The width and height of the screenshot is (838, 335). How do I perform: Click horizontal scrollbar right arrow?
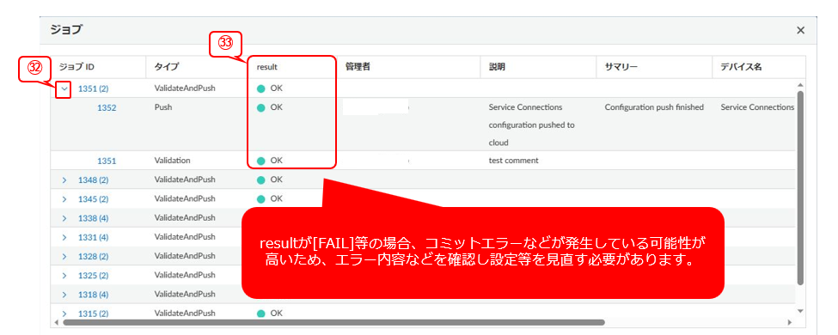pyautogui.click(x=789, y=323)
